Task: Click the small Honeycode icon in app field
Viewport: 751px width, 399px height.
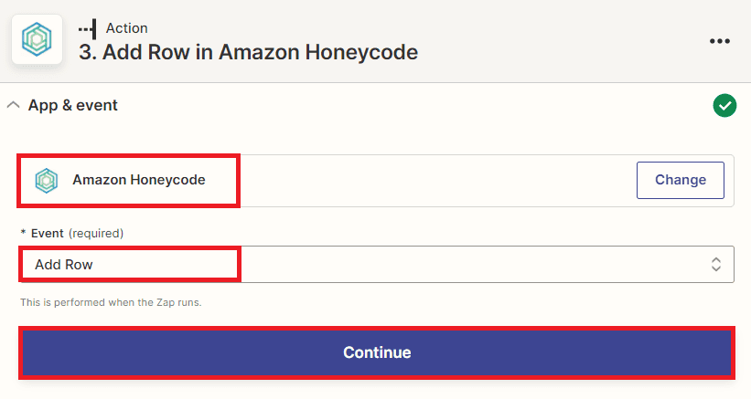Action: pyautogui.click(x=46, y=180)
